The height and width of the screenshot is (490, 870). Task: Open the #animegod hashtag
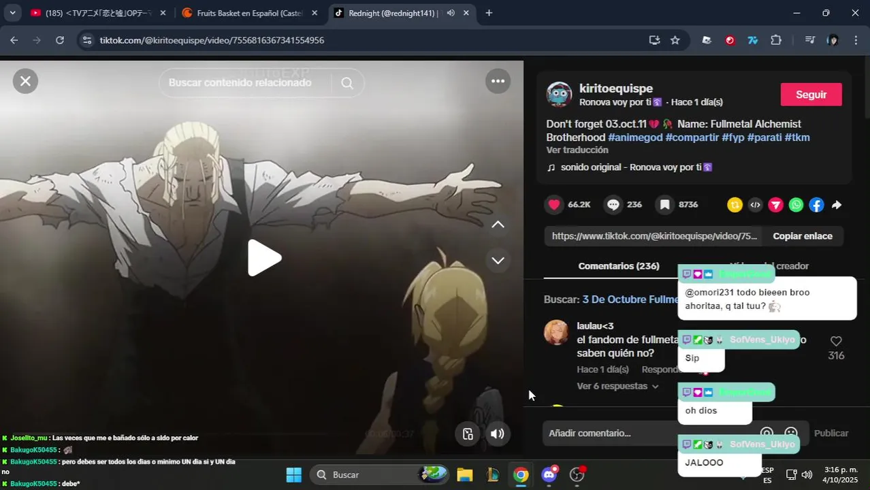(x=635, y=137)
